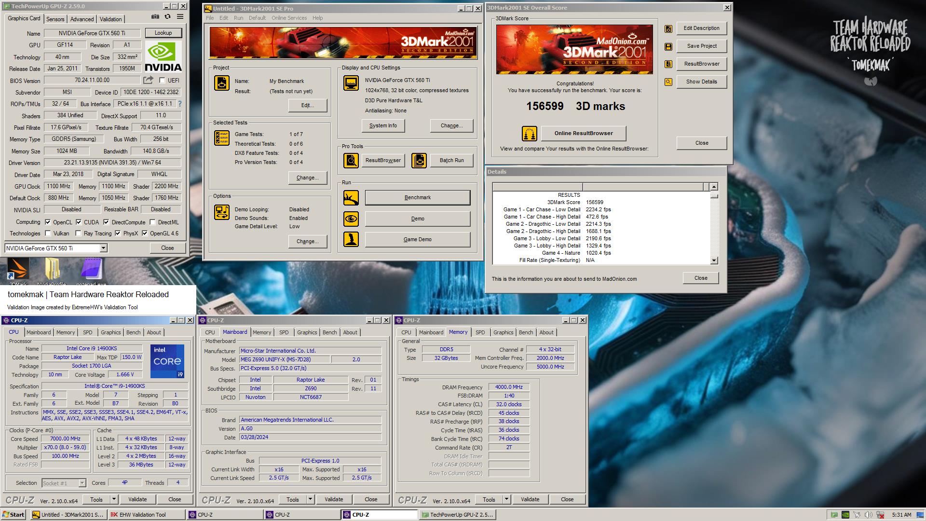Viewport: 926px width, 521px height.
Task: Click Show Details button
Action: [x=701, y=82]
